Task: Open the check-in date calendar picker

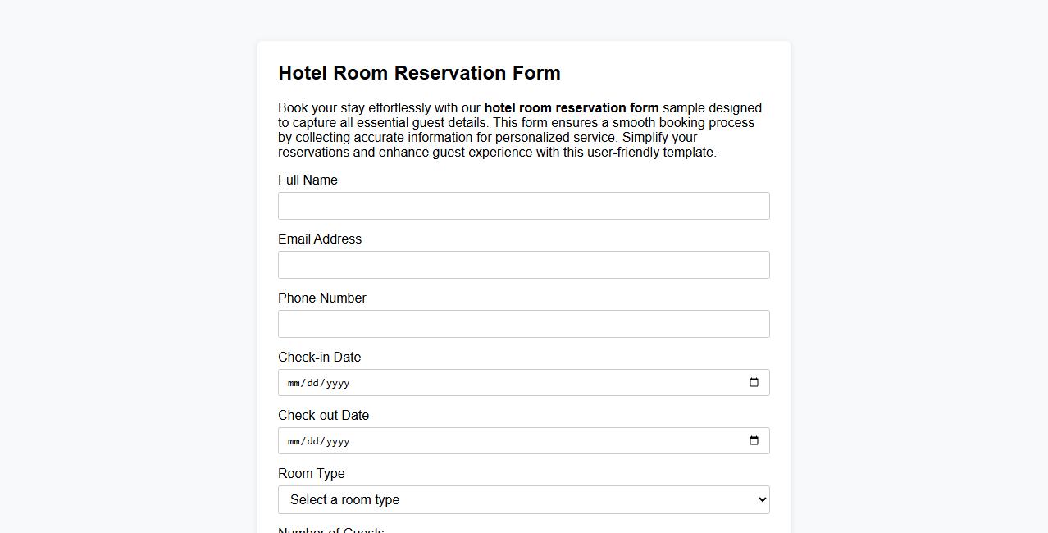Action: [x=754, y=382]
